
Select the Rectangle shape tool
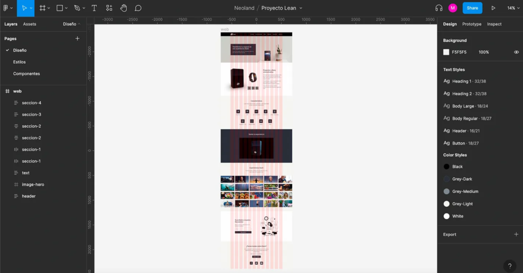tap(60, 8)
